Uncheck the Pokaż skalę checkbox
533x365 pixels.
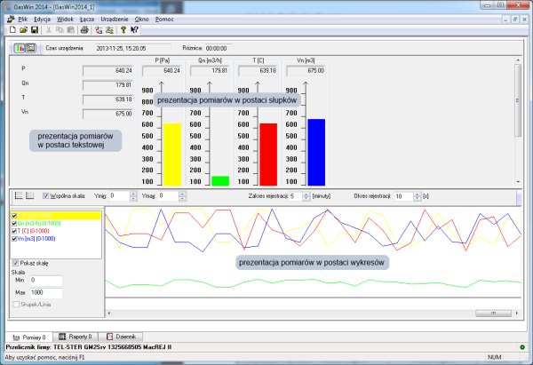14,263
